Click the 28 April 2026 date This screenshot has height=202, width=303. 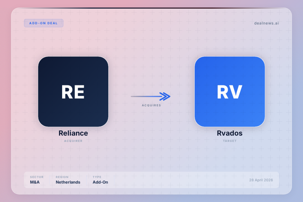click(x=261, y=180)
